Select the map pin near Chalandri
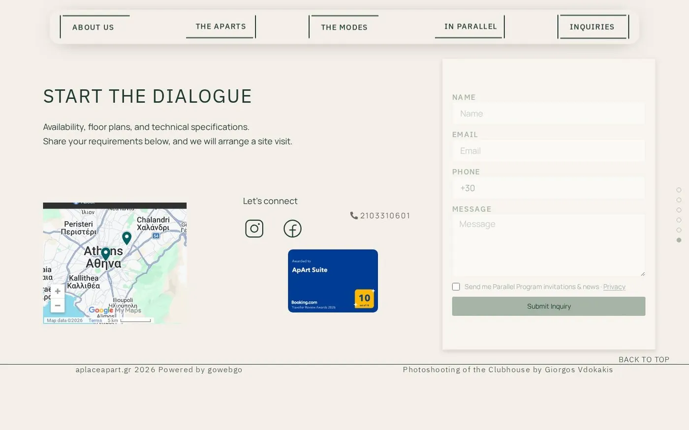Screen dimensions: 689x430 (x=126, y=238)
